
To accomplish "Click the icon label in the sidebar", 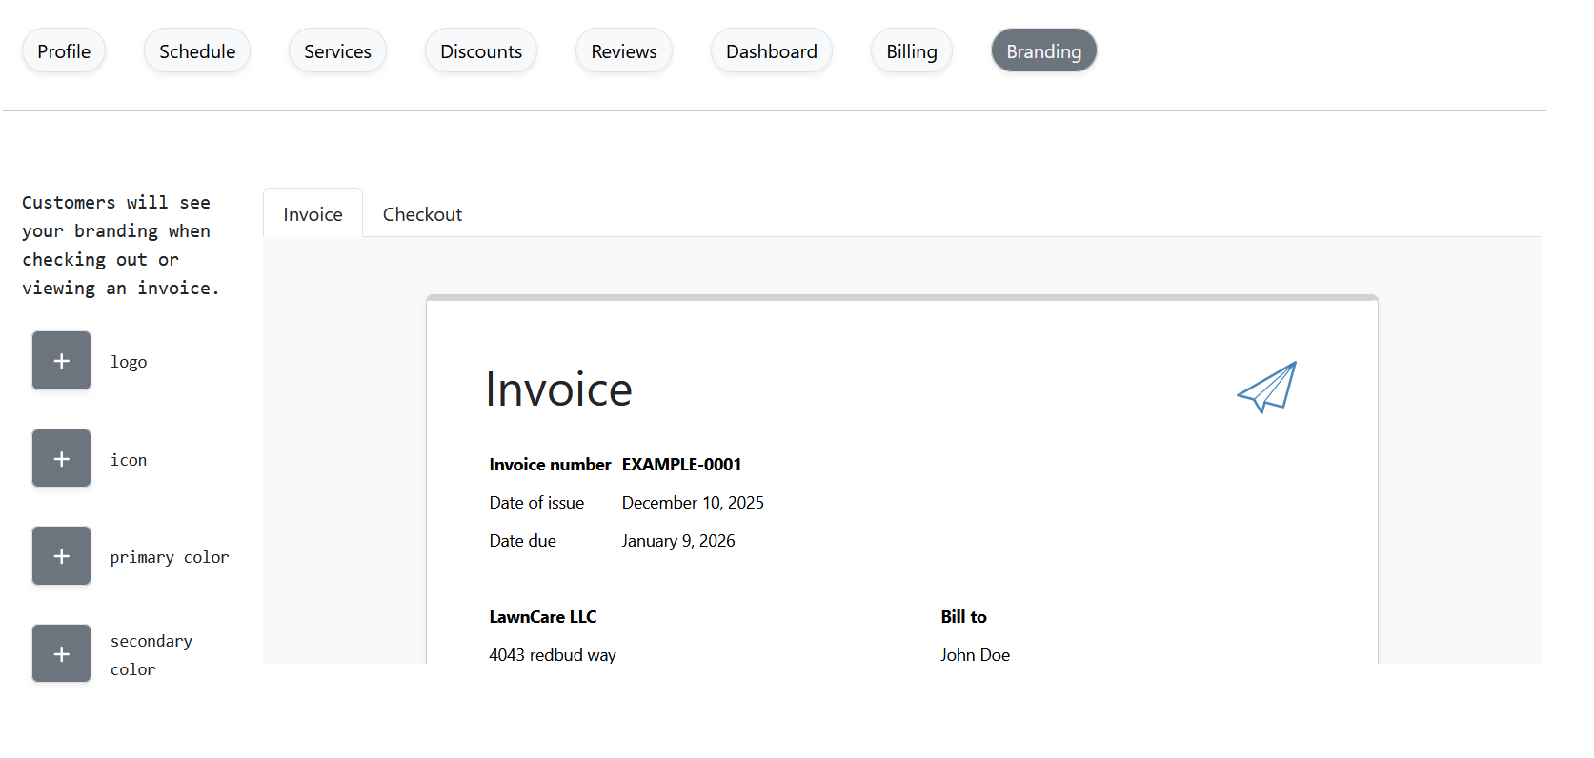I will [129, 459].
